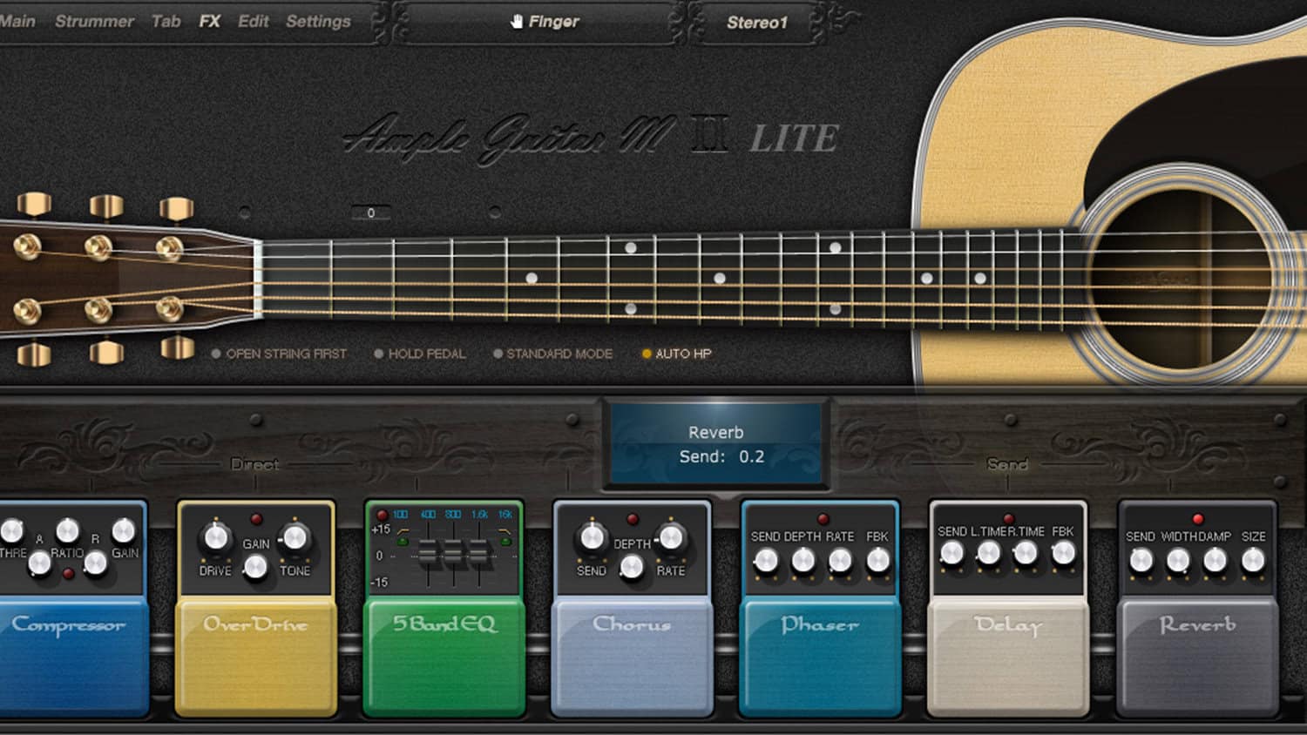
Task: Toggle the OverDrive pedal power LED
Action: [256, 520]
